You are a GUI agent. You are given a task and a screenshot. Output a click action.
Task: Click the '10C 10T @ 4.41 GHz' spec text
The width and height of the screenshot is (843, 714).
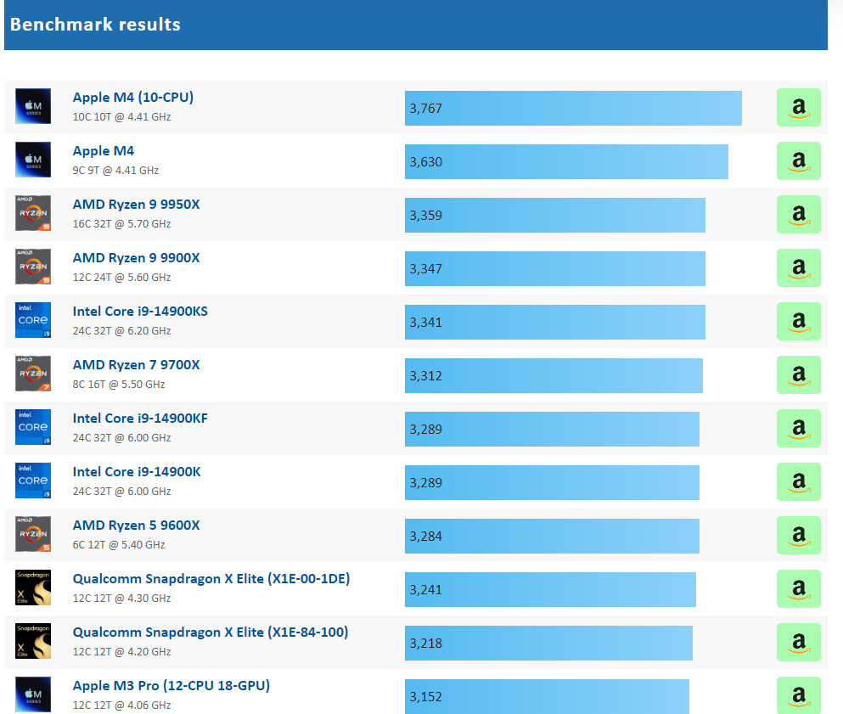click(121, 116)
